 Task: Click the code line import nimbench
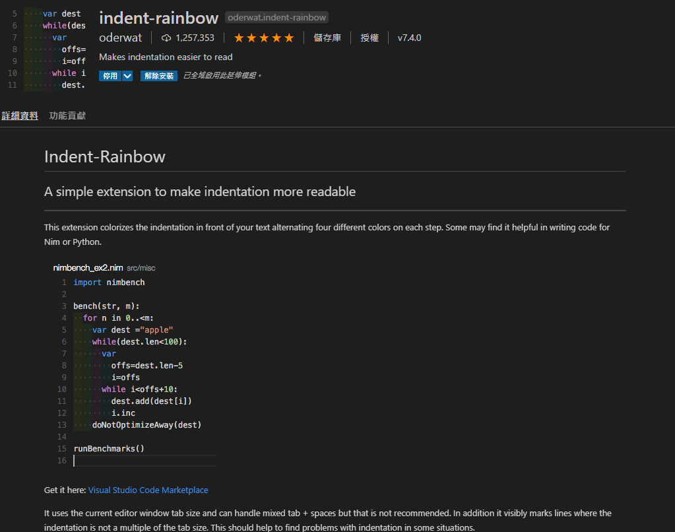pos(109,282)
